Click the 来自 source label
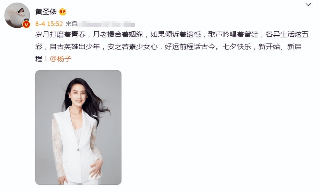Screen dimensions: 319x191 72,24
